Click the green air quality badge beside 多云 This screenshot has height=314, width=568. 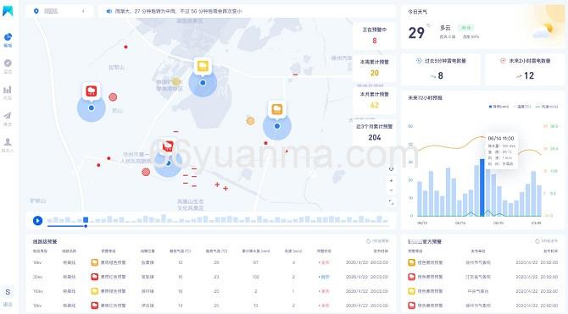tap(466, 28)
